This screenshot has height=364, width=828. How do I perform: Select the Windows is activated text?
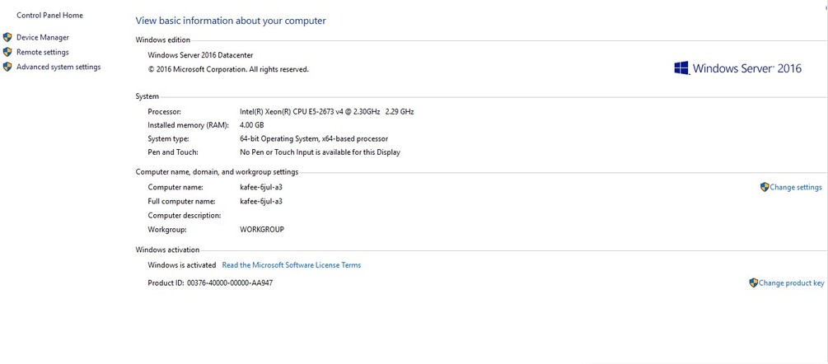(x=181, y=265)
